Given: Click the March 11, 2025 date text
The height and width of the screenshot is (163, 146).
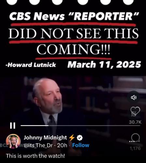Looking at the screenshot, I should coord(104,64).
